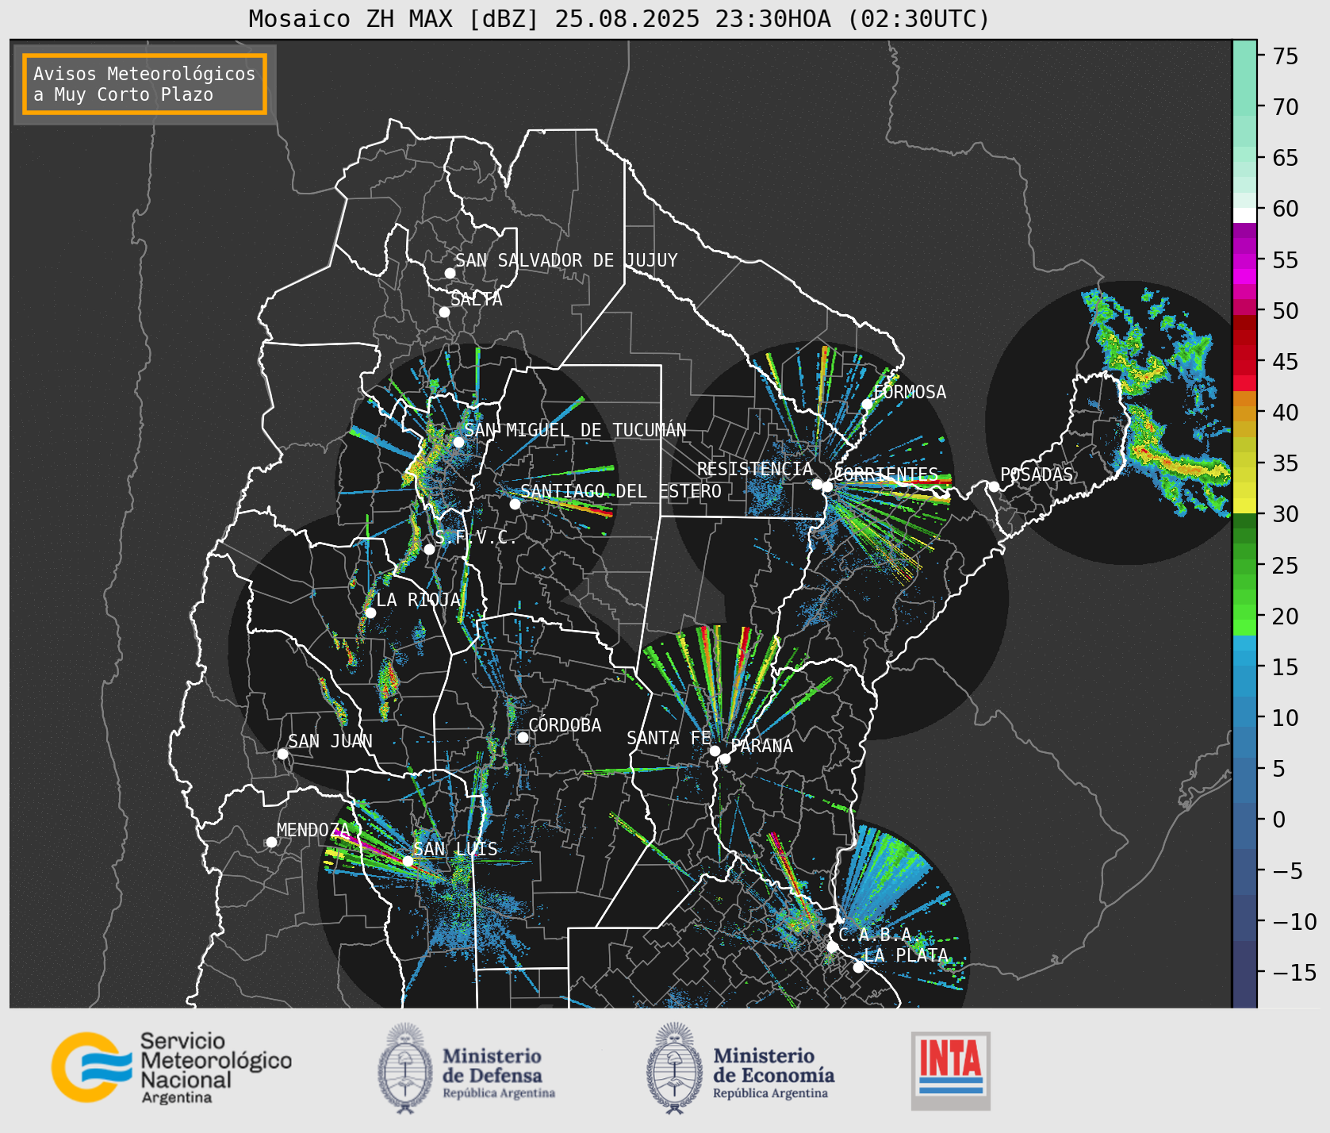The width and height of the screenshot is (1330, 1133).
Task: Click the −15 dBZ colorbar label
Action: (x=1294, y=972)
